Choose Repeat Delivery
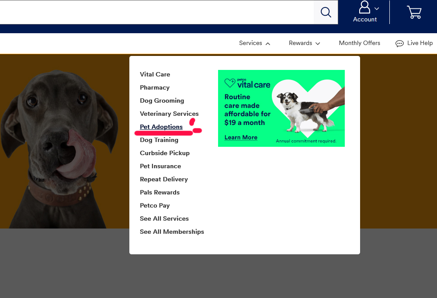Image resolution: width=437 pixels, height=298 pixels. [x=164, y=179]
